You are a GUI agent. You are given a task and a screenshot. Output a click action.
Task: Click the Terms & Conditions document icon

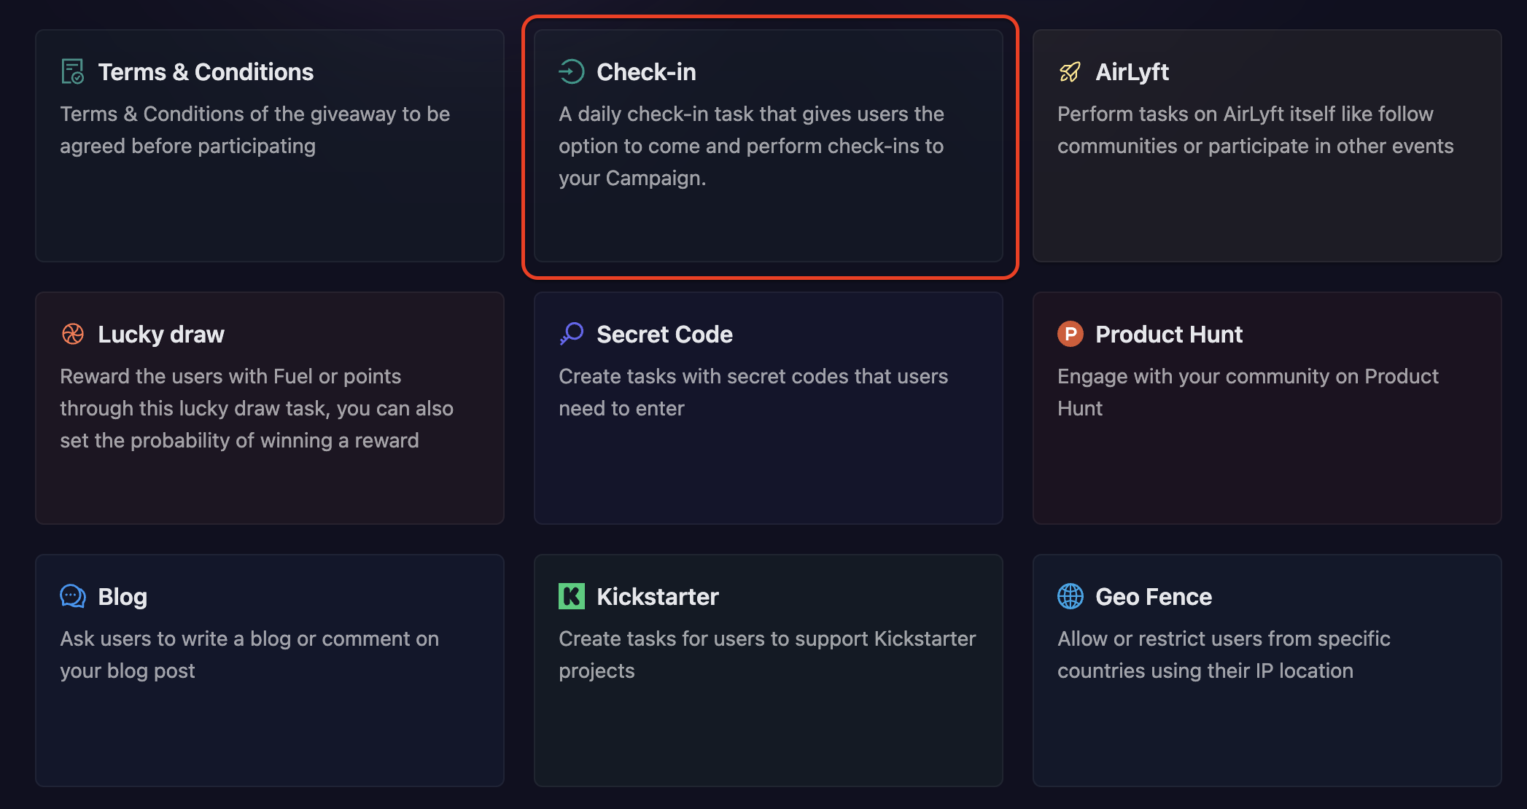click(71, 71)
